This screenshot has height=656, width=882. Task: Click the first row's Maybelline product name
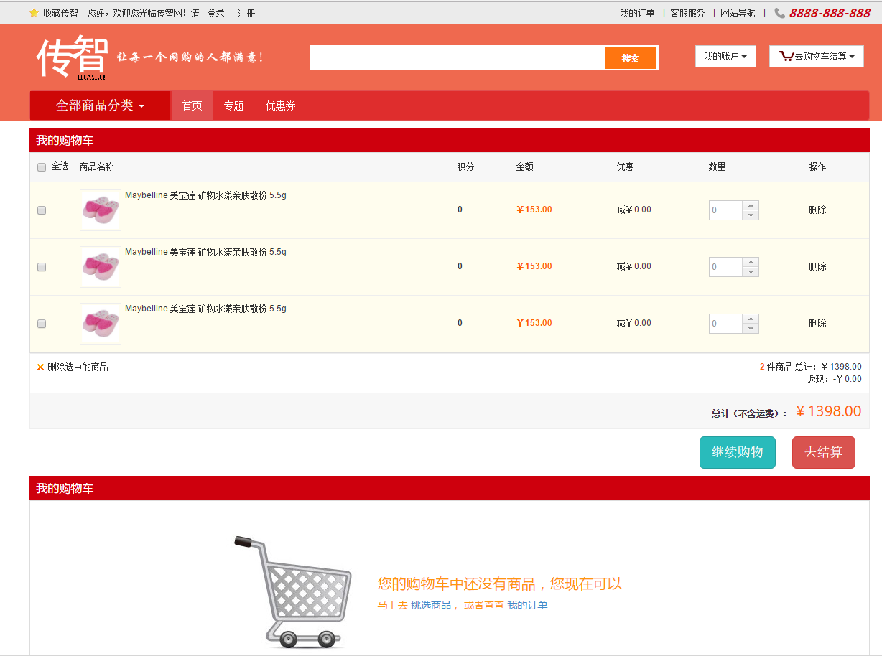coord(205,195)
